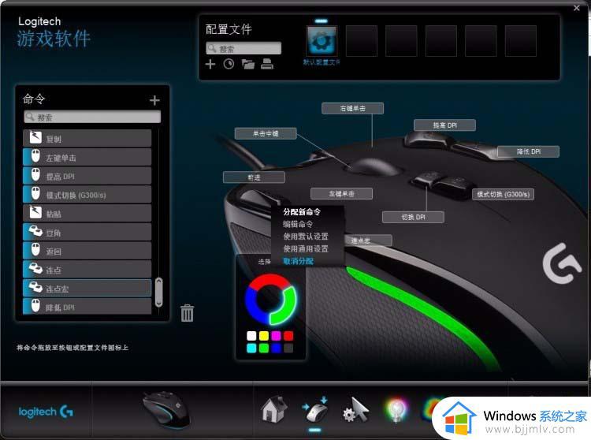Pick the white color swatch
The height and width of the screenshot is (440, 591).
[x=251, y=336]
